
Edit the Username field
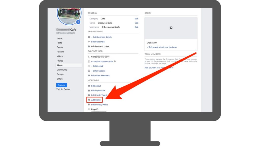coord(136,27)
